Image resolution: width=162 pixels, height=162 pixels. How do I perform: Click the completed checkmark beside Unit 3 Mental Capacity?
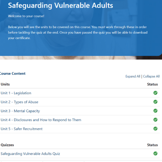pyautogui.click(x=155, y=111)
